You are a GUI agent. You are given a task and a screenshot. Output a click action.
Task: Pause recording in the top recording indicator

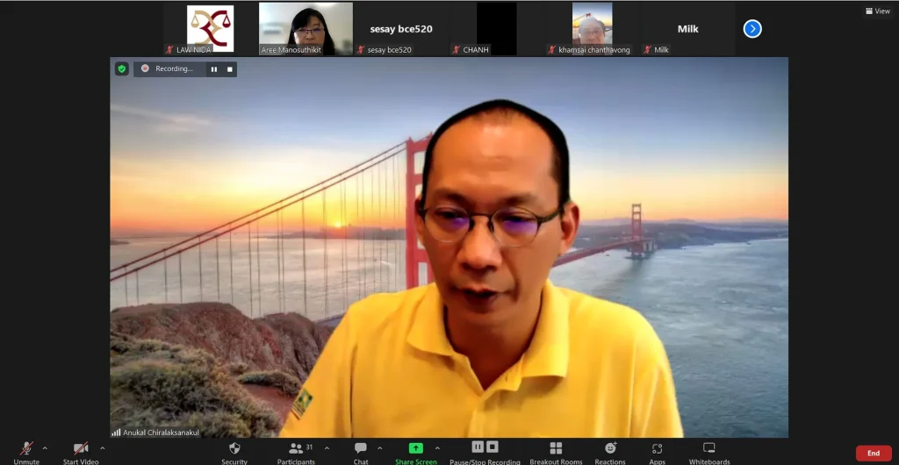[x=213, y=69]
